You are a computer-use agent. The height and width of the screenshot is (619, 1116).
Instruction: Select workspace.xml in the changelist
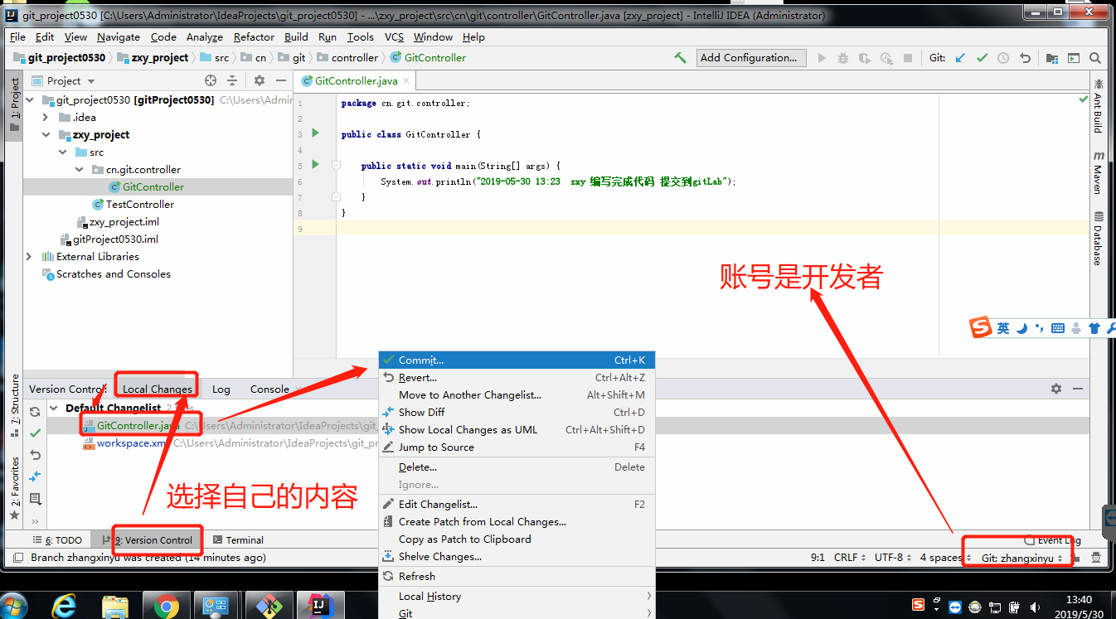click(132, 443)
